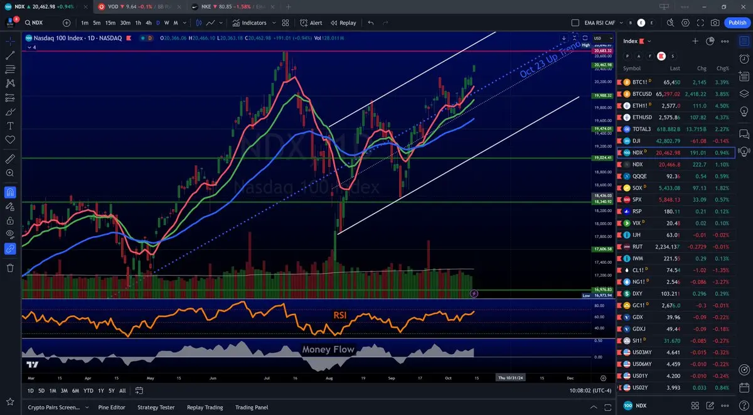Create an Alert
Viewport: 753px width, 415px height.
tap(310, 23)
